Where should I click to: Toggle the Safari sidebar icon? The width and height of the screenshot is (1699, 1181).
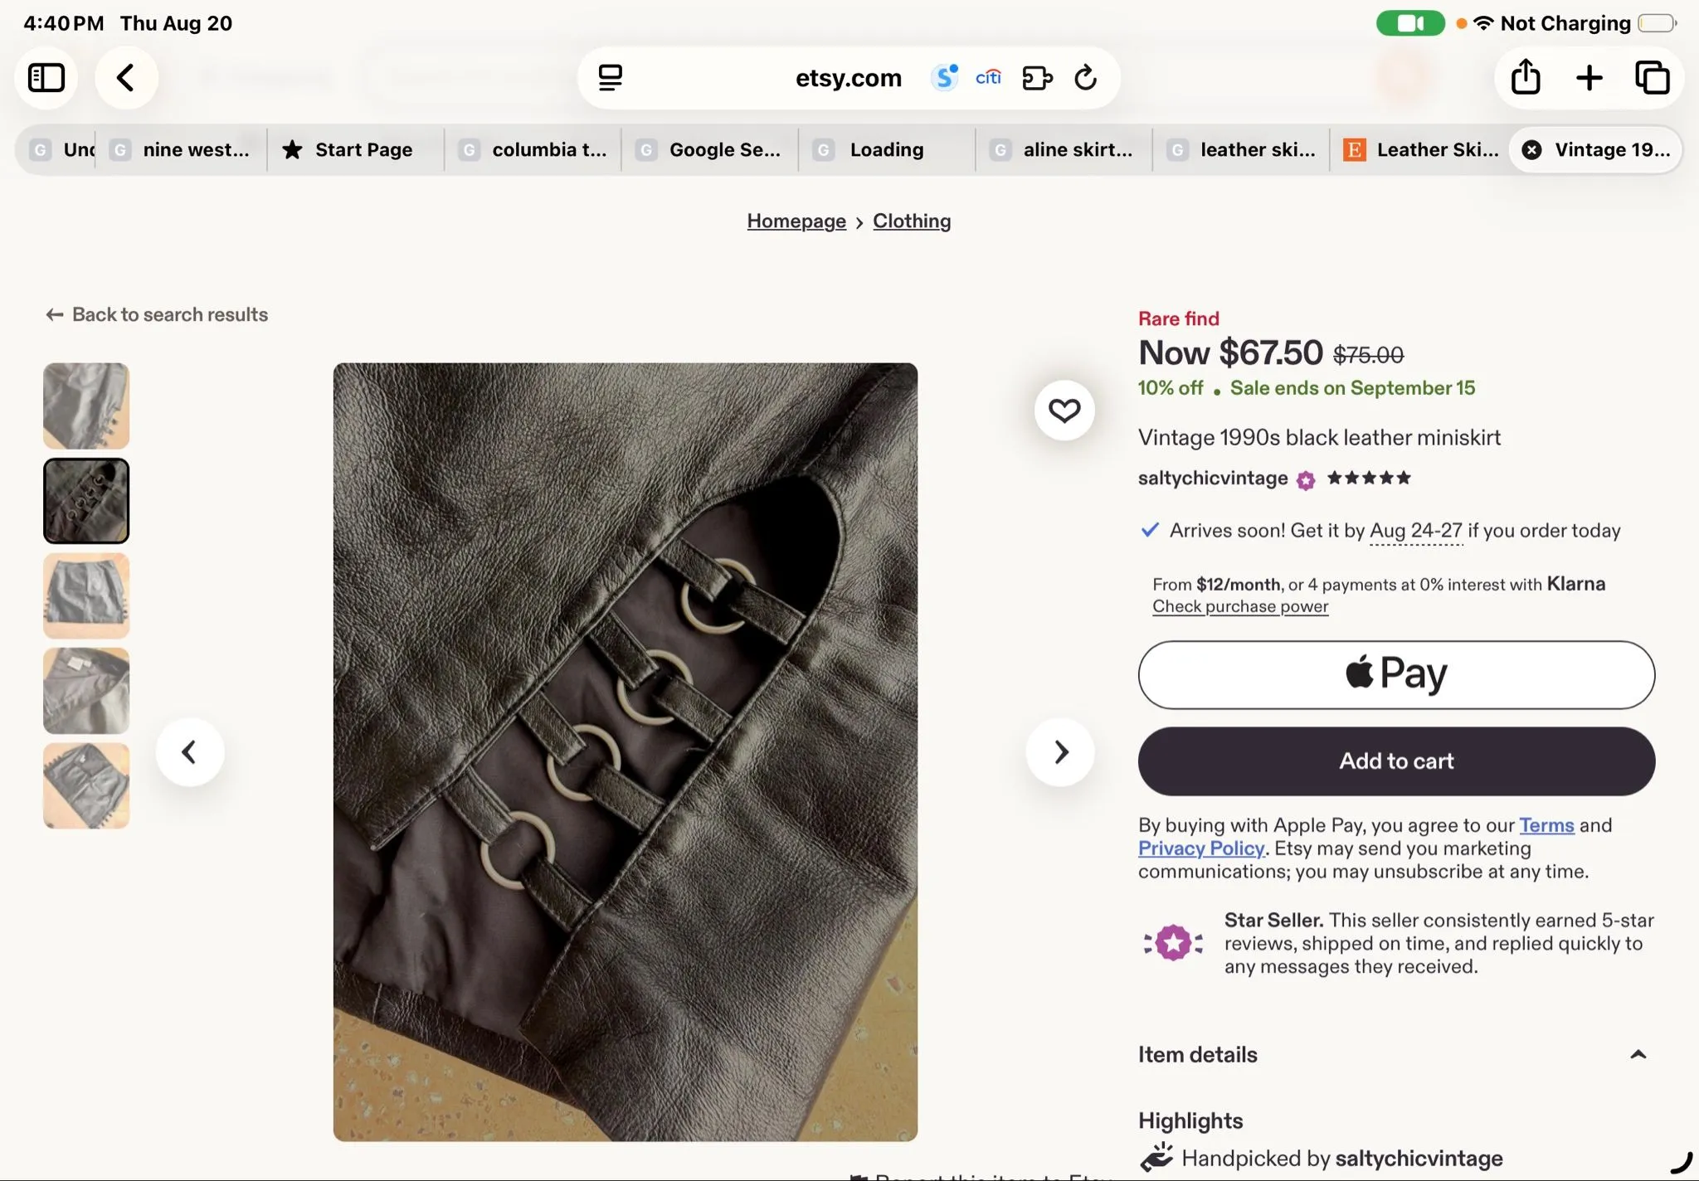46,78
